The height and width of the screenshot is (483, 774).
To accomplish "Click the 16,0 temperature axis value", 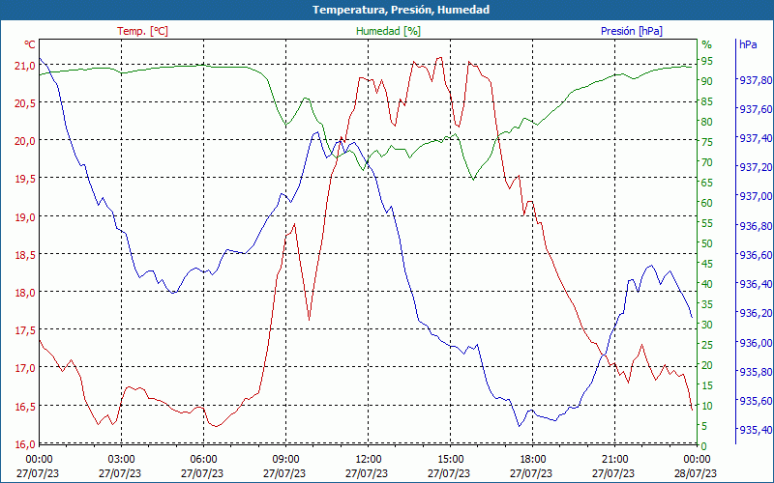I will point(24,444).
